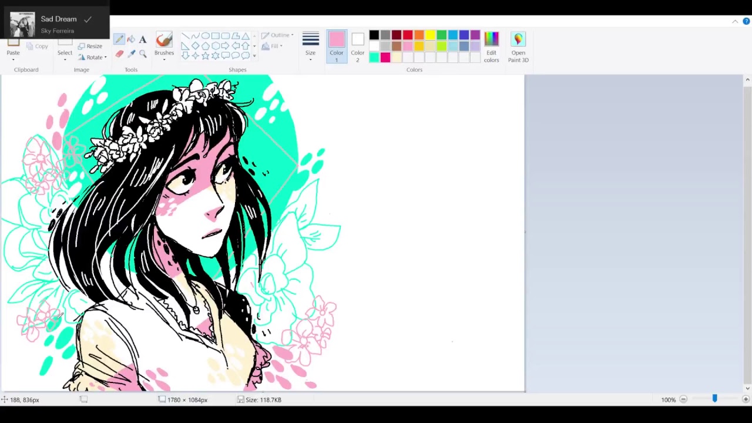Launch Open Paint 3D
The width and height of the screenshot is (752, 423).
518,46
